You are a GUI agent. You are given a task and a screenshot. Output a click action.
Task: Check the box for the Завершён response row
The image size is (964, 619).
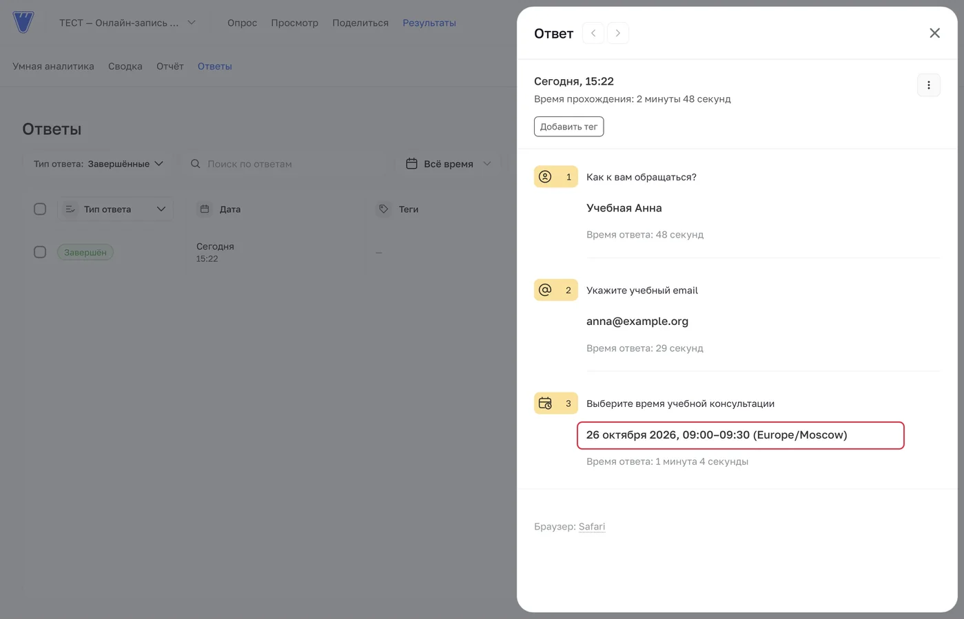[40, 252]
